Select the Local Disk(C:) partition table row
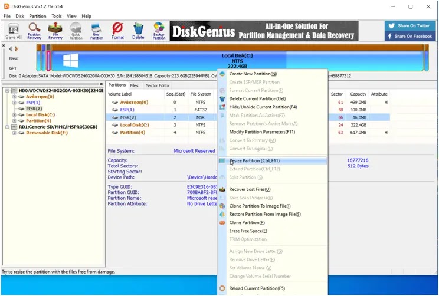Screen dimensions: 439x296 248,125
